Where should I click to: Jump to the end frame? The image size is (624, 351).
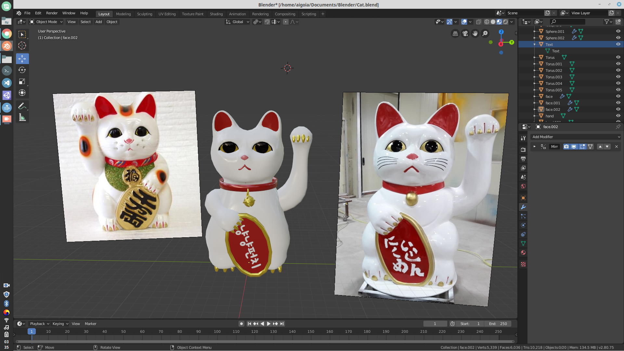[282, 324]
